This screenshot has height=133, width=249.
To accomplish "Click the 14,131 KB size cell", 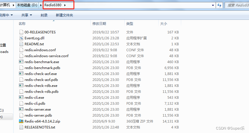I will click(x=170, y=121).
